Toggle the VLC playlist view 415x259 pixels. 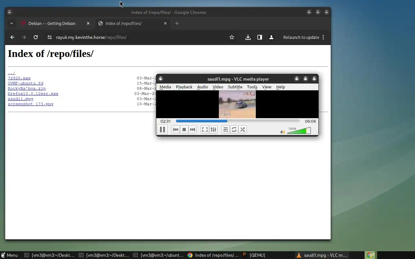[226, 129]
